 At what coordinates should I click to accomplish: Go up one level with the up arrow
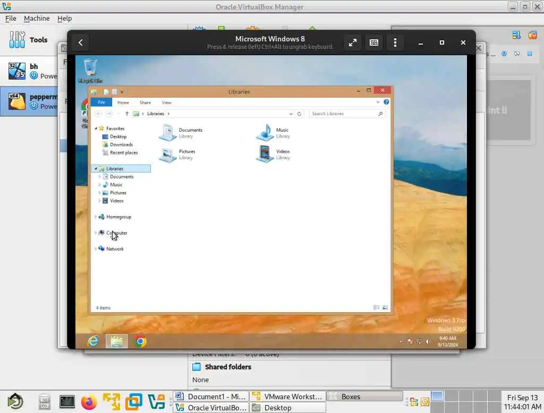(x=126, y=114)
